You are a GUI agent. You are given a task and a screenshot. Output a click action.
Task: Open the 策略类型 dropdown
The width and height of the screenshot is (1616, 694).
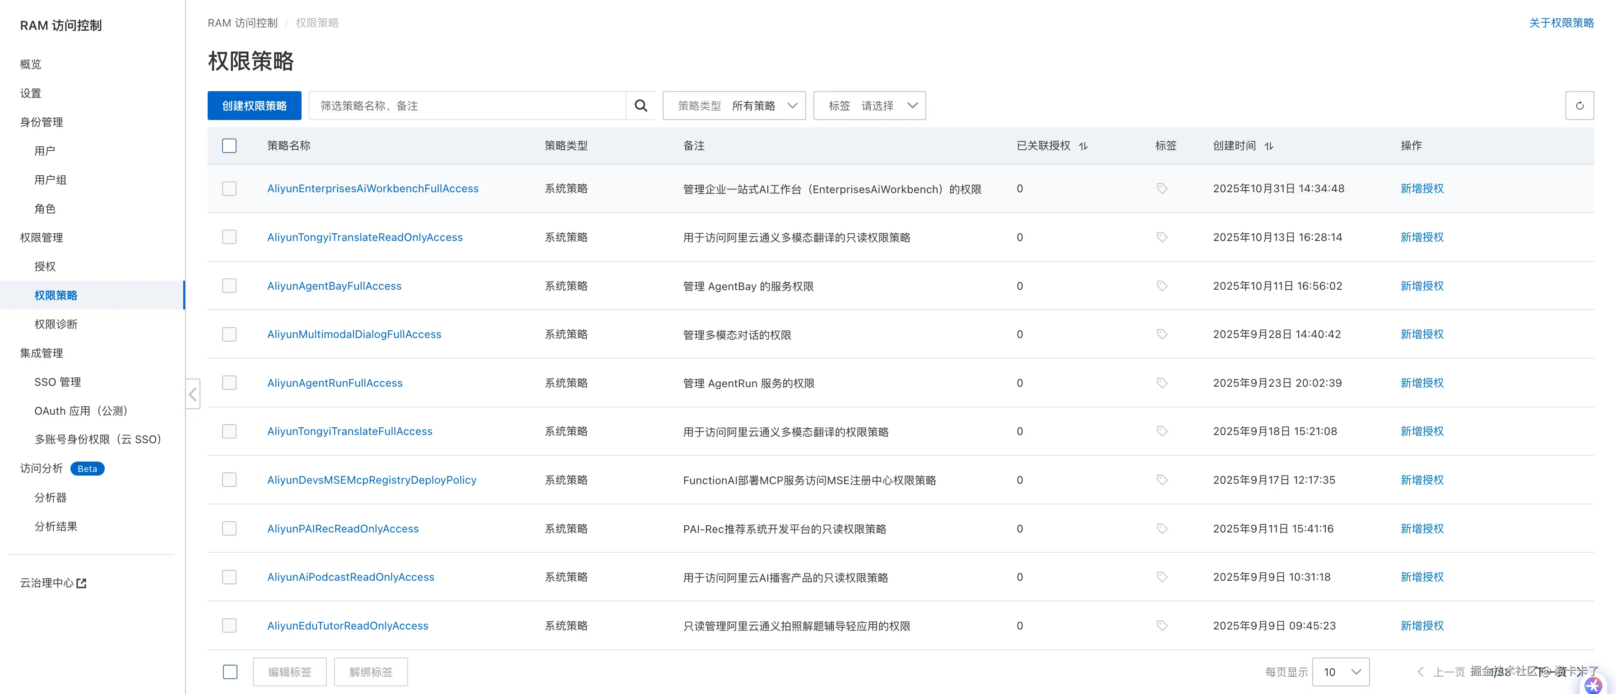pyautogui.click(x=734, y=106)
